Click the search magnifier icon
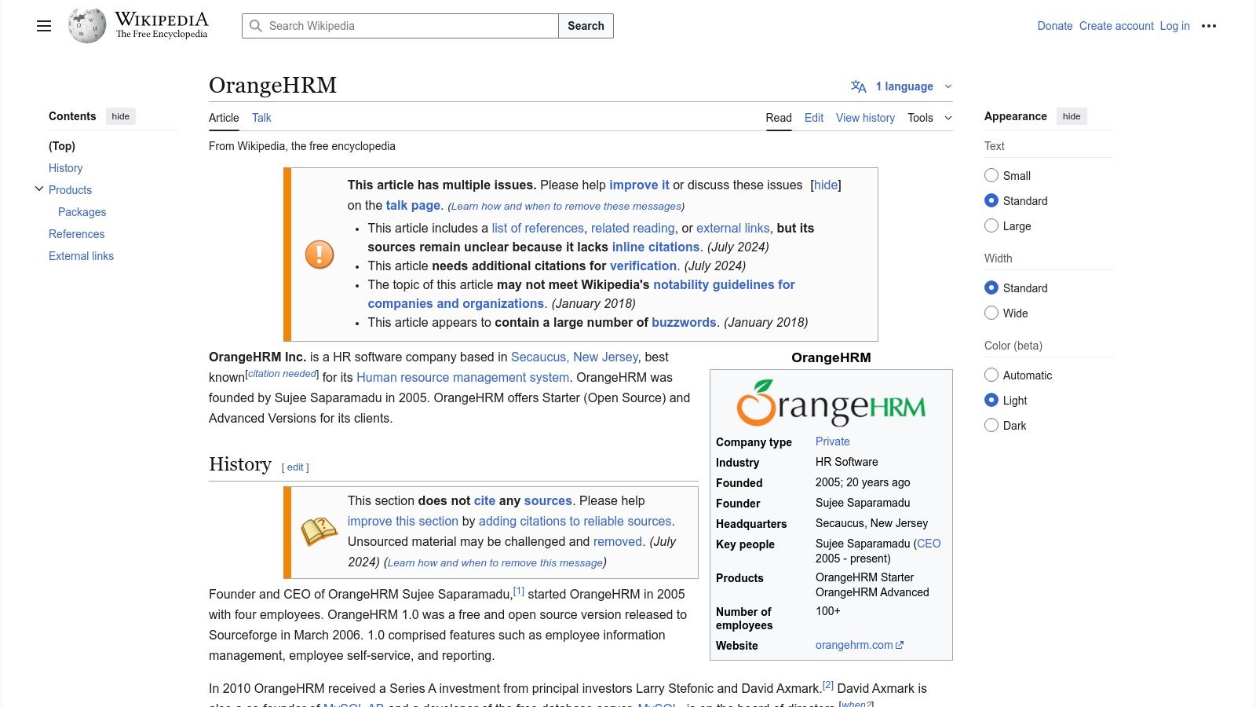Viewport: 1256px width, 707px height. (x=255, y=26)
